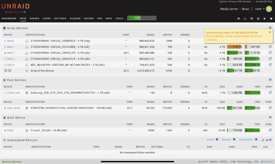Open the Parity device link
The height and width of the screenshot is (164, 275).
point(10,41)
